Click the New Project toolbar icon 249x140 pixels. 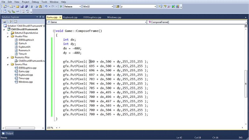5,7
